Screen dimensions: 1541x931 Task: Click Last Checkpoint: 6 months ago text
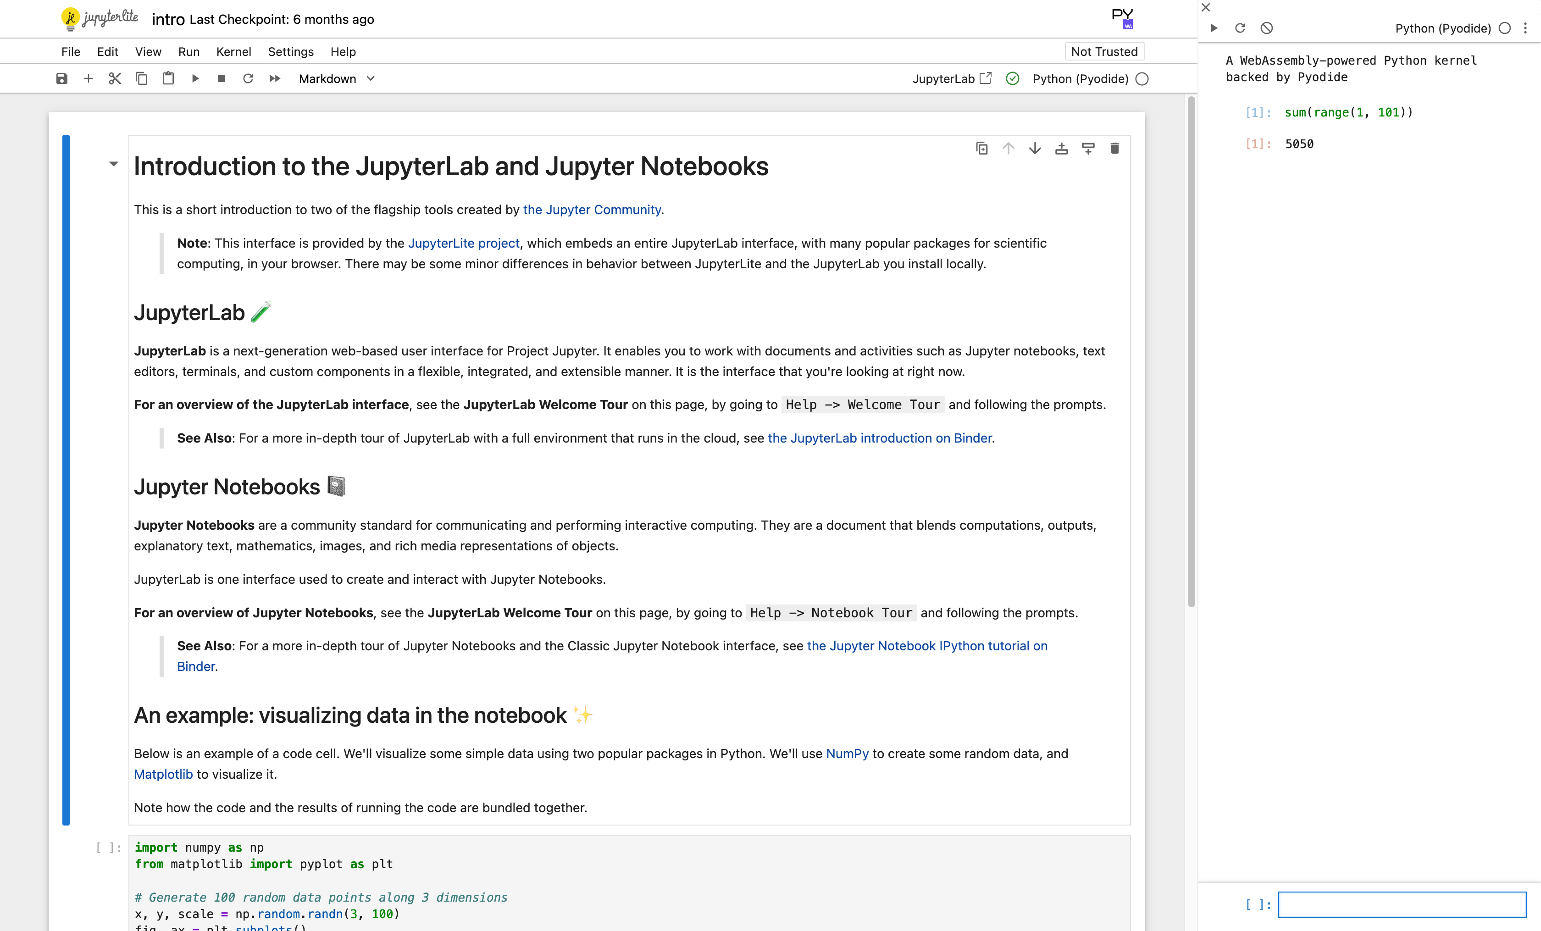coord(282,19)
